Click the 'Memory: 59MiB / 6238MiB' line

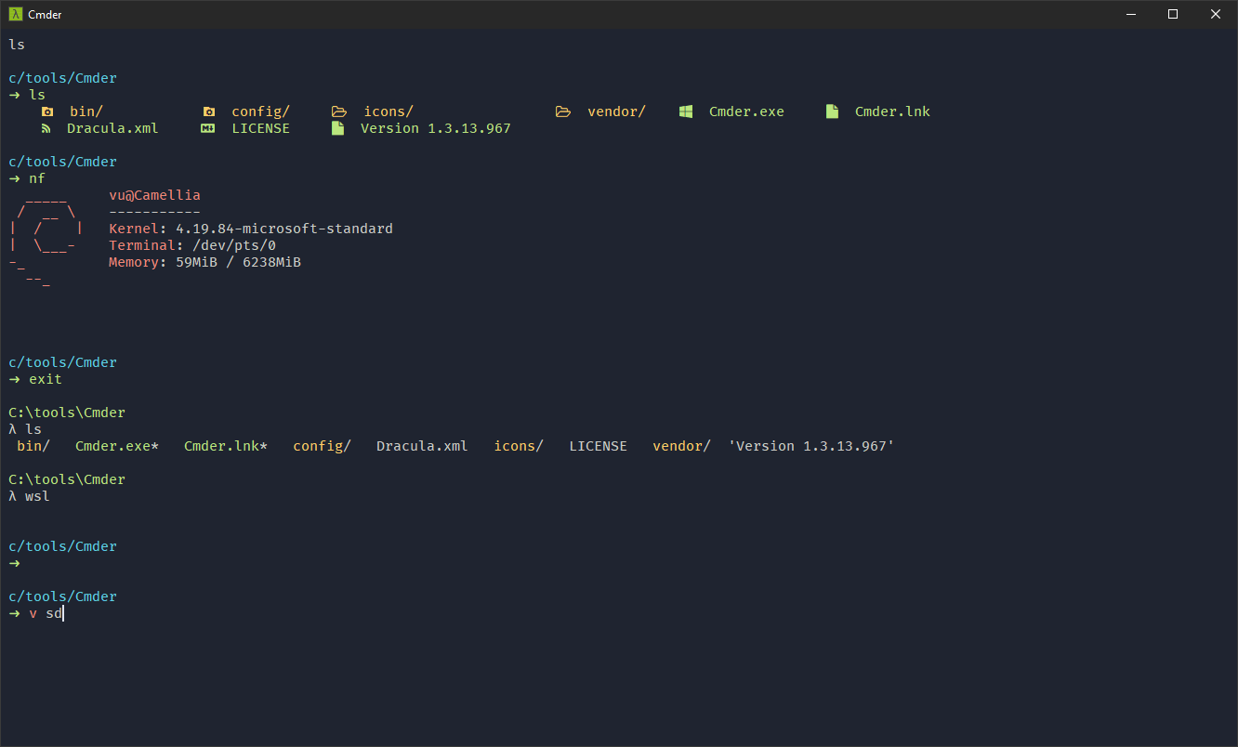pos(204,262)
